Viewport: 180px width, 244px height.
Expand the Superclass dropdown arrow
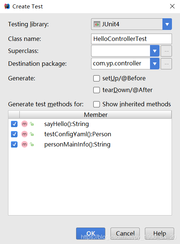point(155,51)
